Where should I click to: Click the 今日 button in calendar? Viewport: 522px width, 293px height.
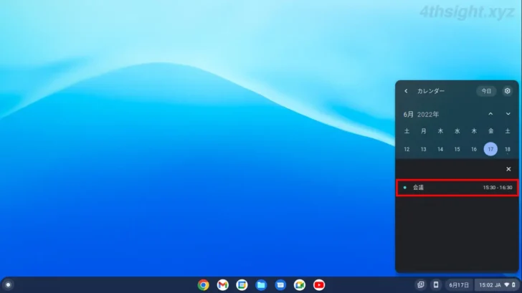pos(486,91)
